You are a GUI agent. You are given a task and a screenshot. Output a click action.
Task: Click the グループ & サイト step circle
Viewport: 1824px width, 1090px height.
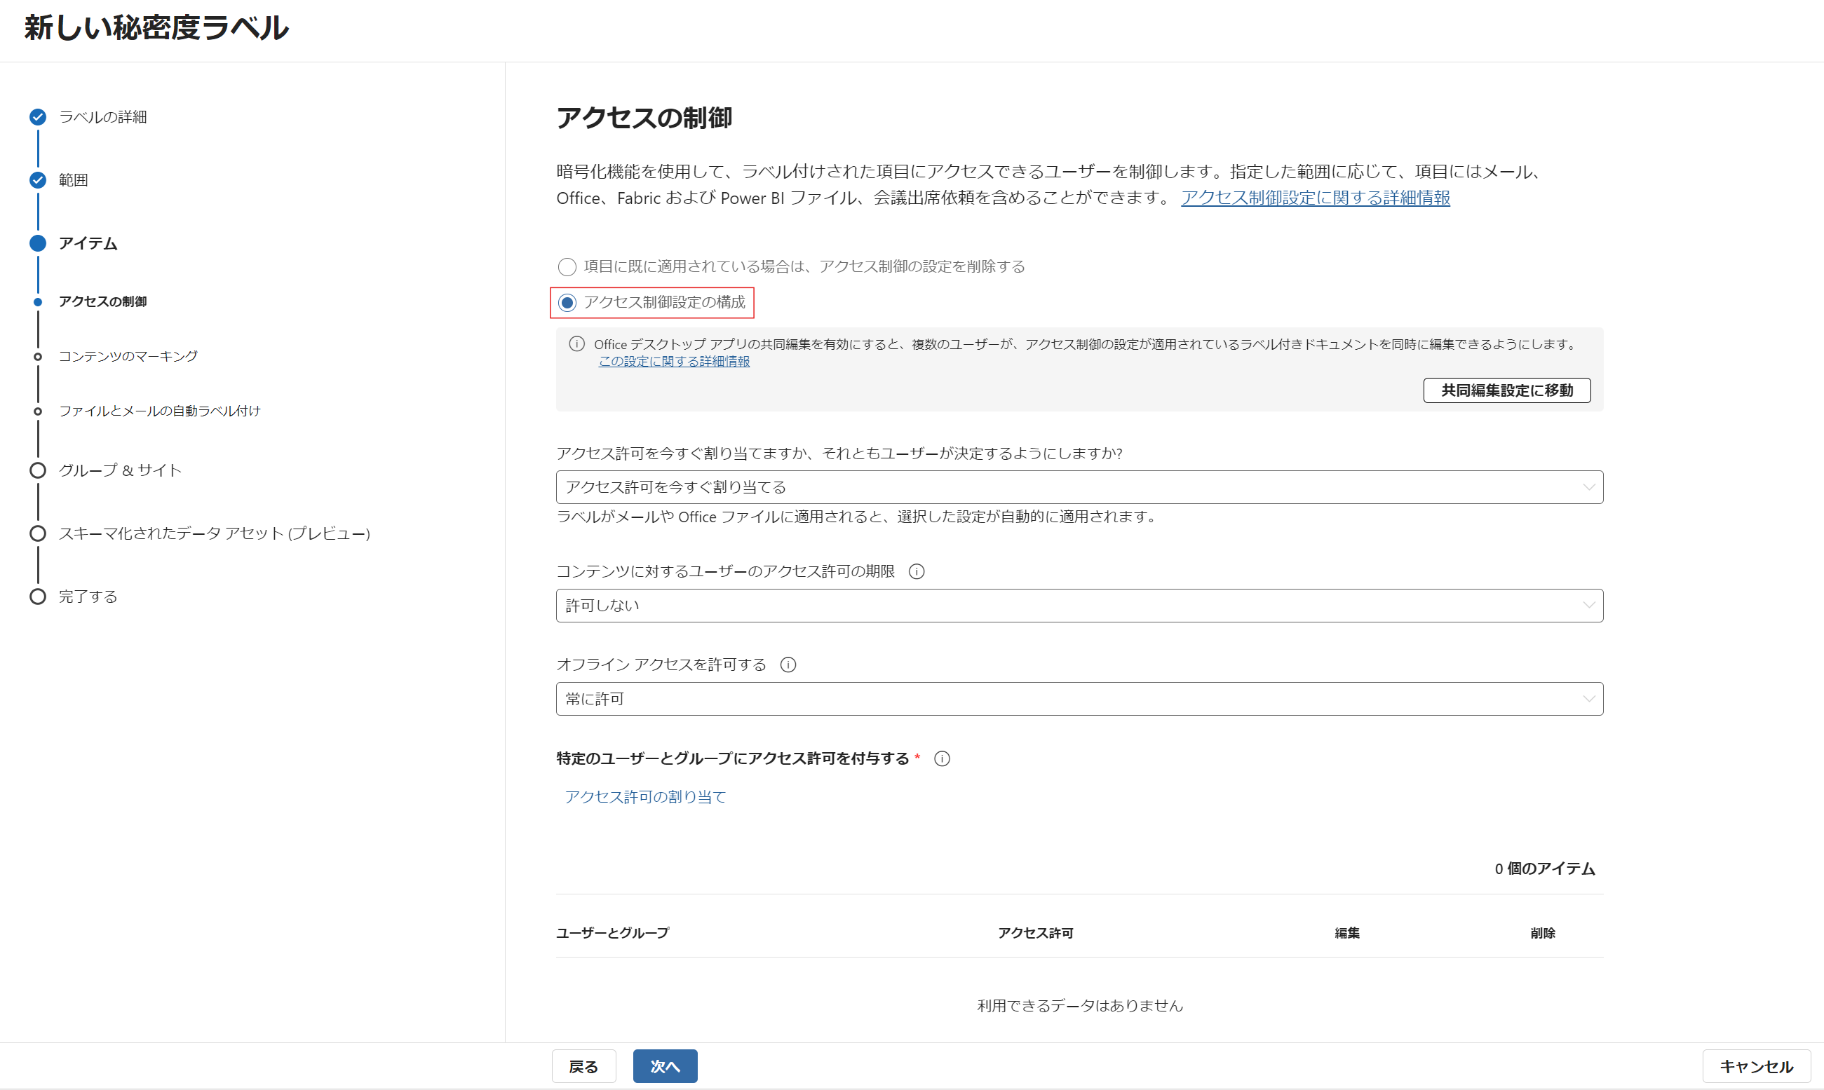[37, 470]
